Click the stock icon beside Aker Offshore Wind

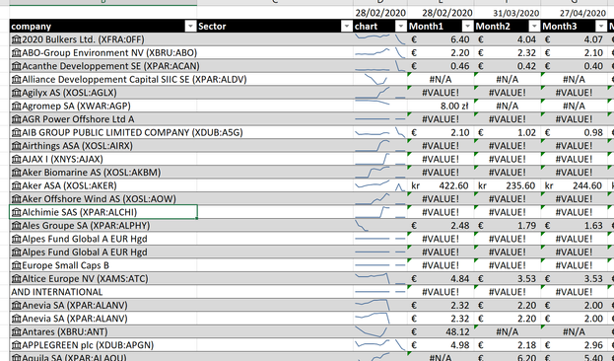coord(16,199)
